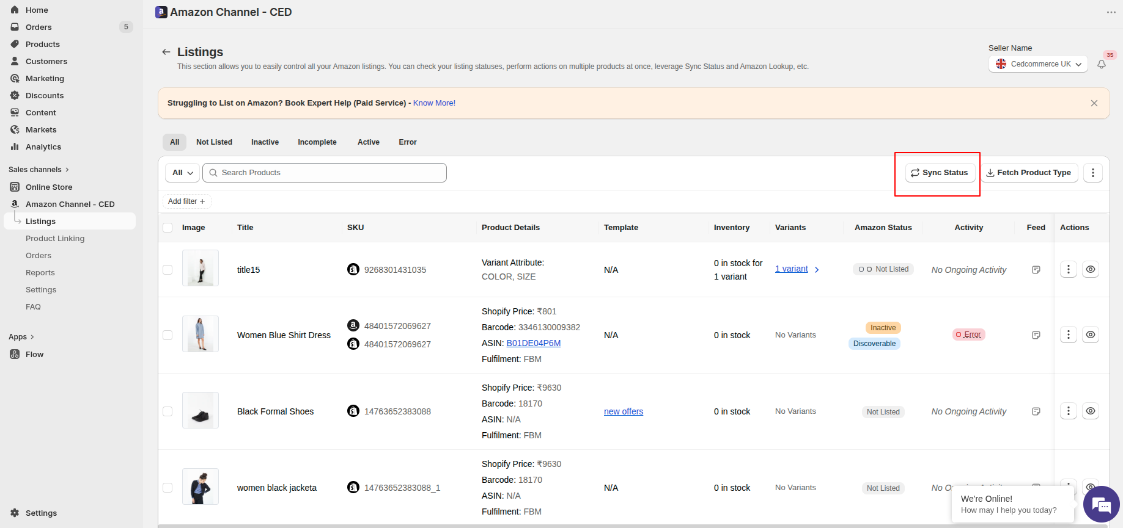The image size is (1123, 528).
Task: Add a filter to listings
Action: (x=186, y=201)
